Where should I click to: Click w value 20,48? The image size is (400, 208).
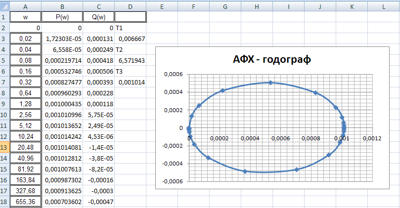(x=26, y=147)
